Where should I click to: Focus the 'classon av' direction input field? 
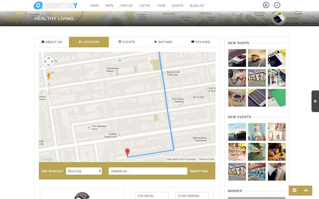pyautogui.click(x=148, y=171)
